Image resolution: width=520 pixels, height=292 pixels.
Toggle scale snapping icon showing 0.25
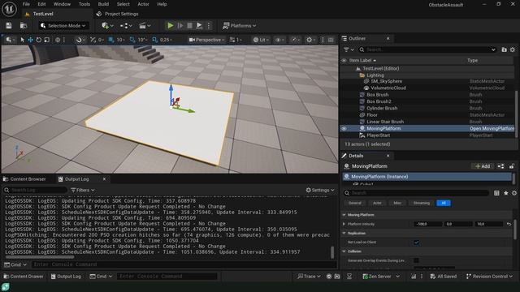click(x=154, y=40)
